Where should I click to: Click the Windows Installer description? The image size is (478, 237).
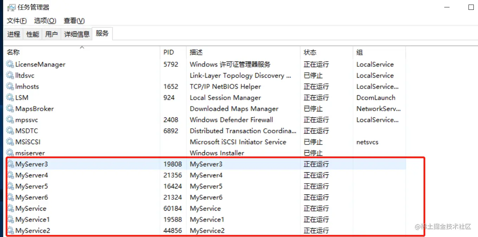pyautogui.click(x=217, y=153)
